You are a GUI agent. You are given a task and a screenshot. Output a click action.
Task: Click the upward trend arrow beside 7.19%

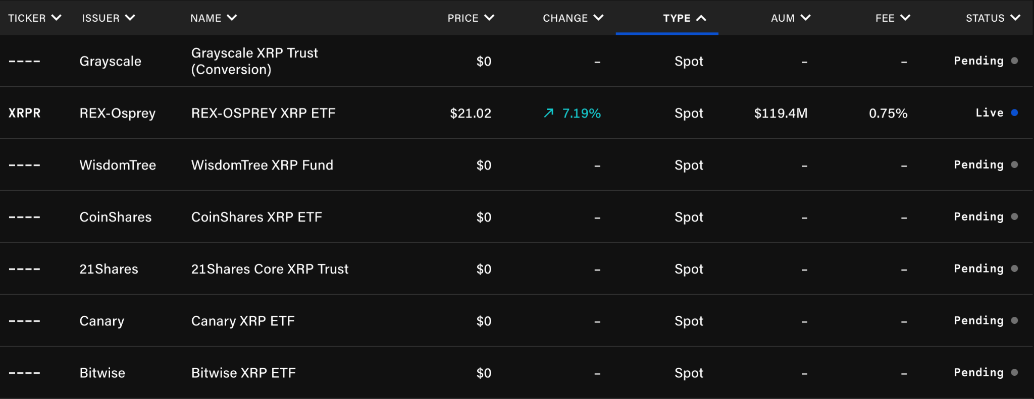549,113
